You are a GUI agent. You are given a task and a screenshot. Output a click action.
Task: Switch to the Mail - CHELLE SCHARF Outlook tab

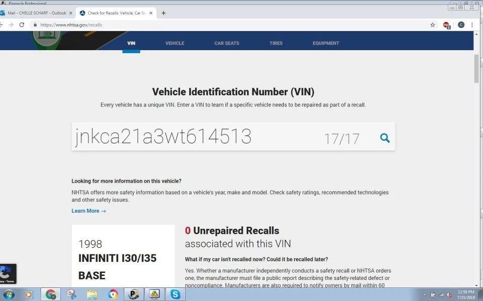(x=35, y=13)
